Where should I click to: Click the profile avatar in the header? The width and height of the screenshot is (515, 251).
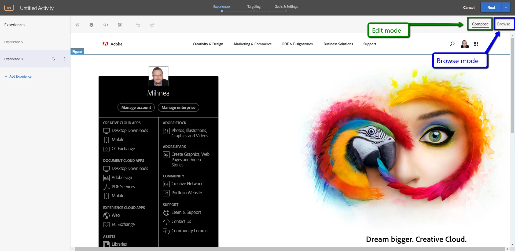click(465, 44)
